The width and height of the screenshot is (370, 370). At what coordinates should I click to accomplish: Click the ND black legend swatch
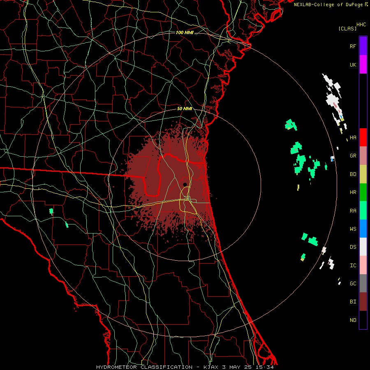(x=363, y=320)
